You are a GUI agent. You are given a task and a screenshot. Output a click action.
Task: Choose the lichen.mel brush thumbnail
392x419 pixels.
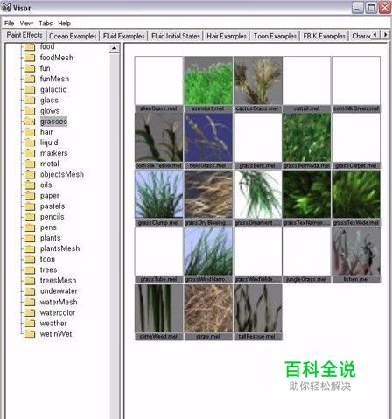pyautogui.click(x=356, y=251)
